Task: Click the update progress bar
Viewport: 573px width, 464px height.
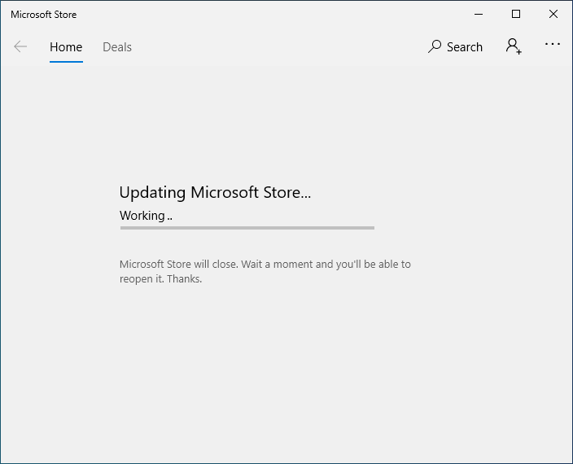Action: [247, 228]
